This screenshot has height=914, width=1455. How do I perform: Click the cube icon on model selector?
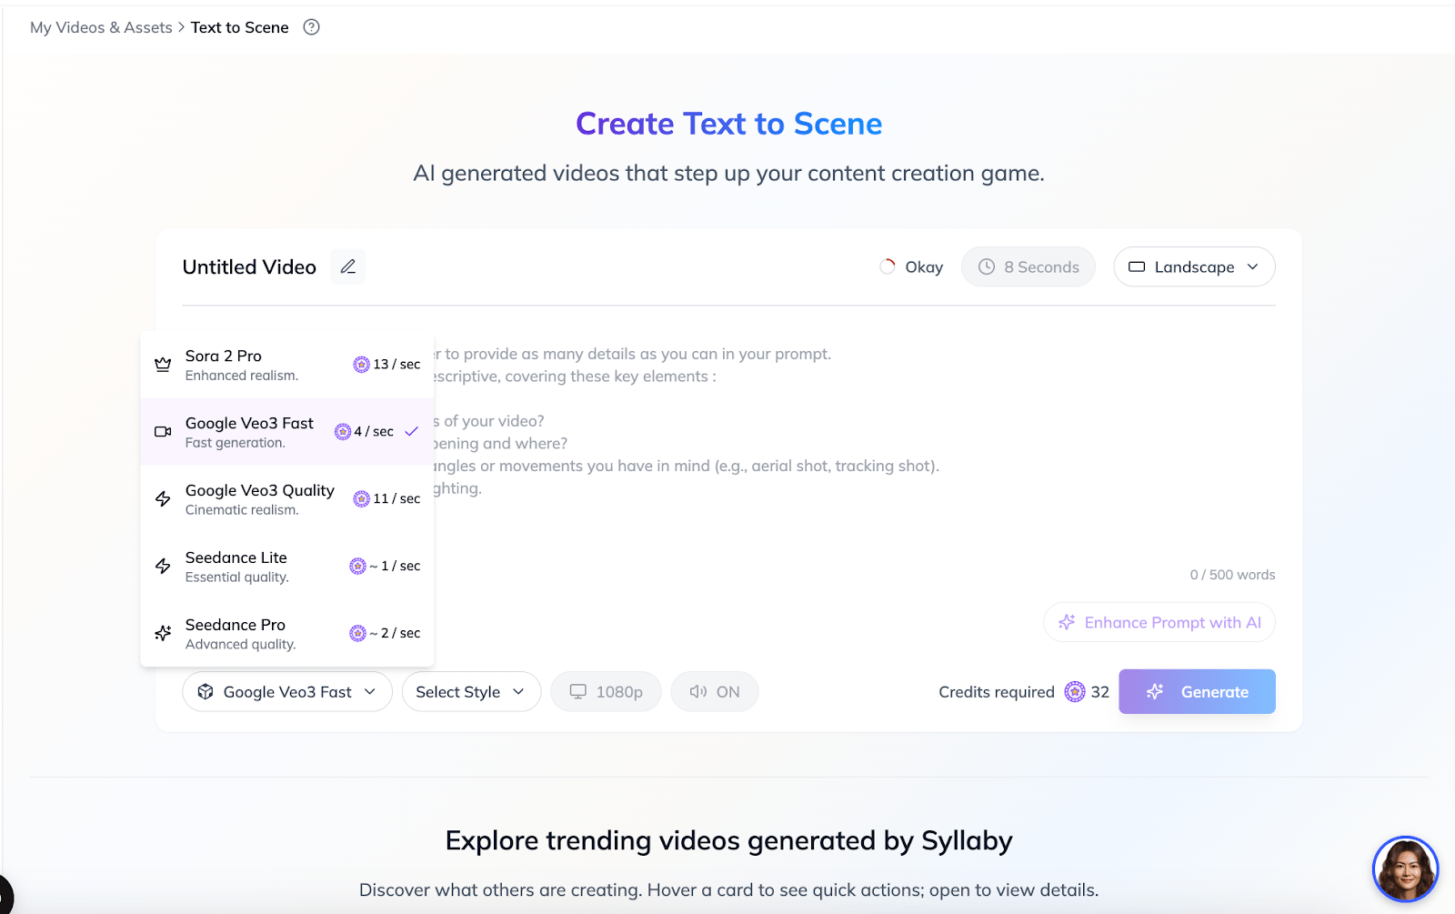tap(206, 692)
